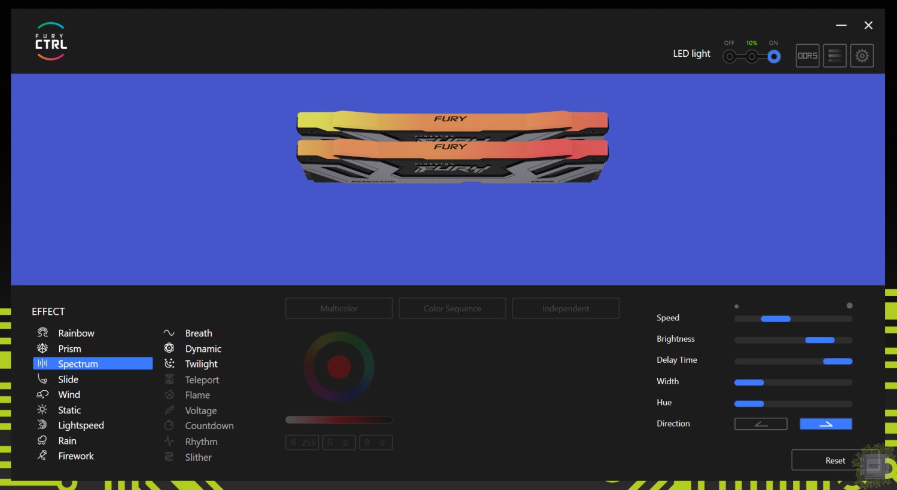Switch to the Multicolor tab

339,308
